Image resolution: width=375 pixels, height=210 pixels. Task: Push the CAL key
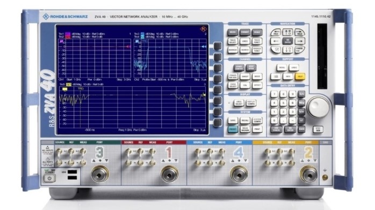pos(244,85)
